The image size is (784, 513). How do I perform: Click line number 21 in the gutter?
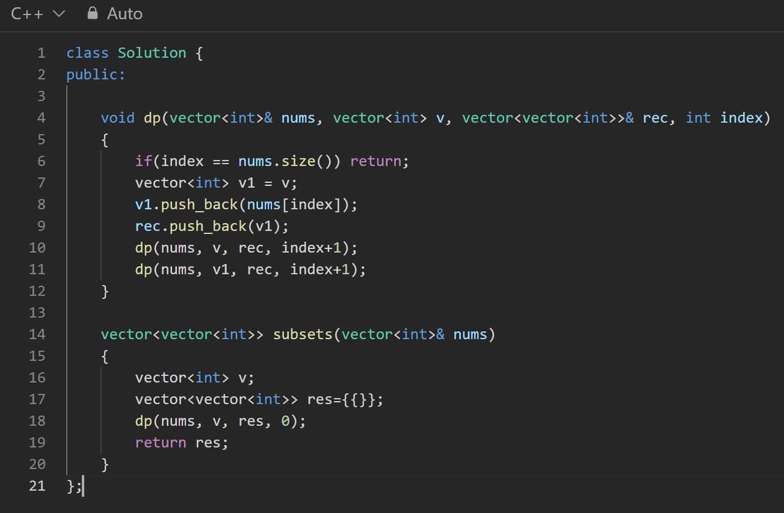click(x=37, y=486)
